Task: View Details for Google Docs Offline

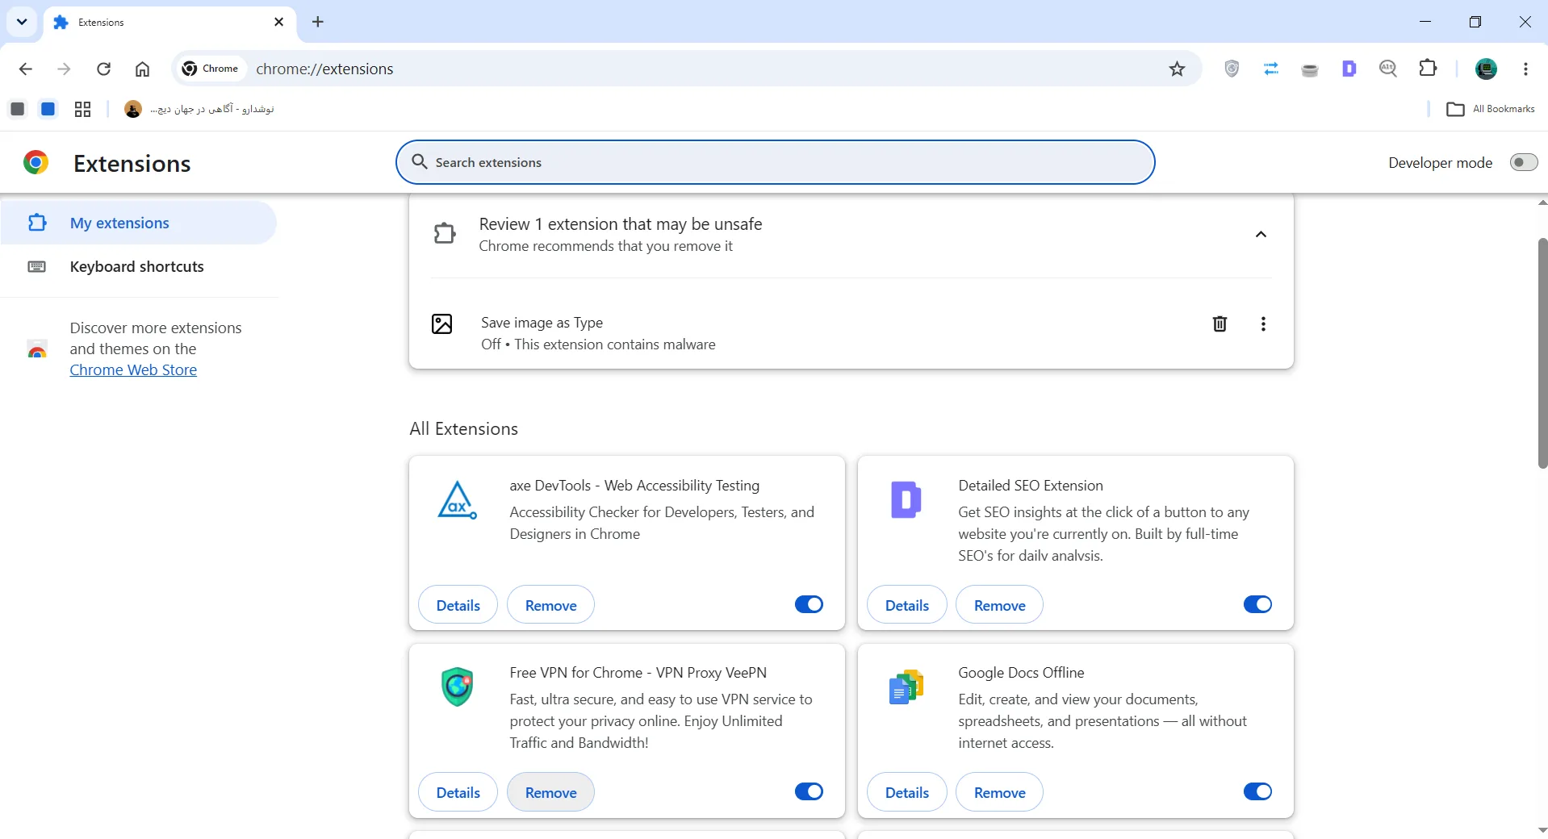Action: point(906,792)
